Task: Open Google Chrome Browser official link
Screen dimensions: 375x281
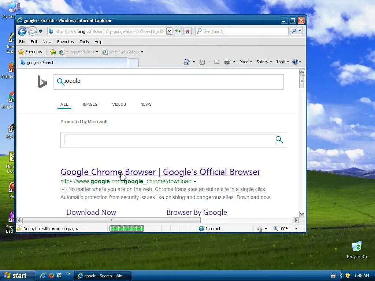Action: pyautogui.click(x=160, y=172)
